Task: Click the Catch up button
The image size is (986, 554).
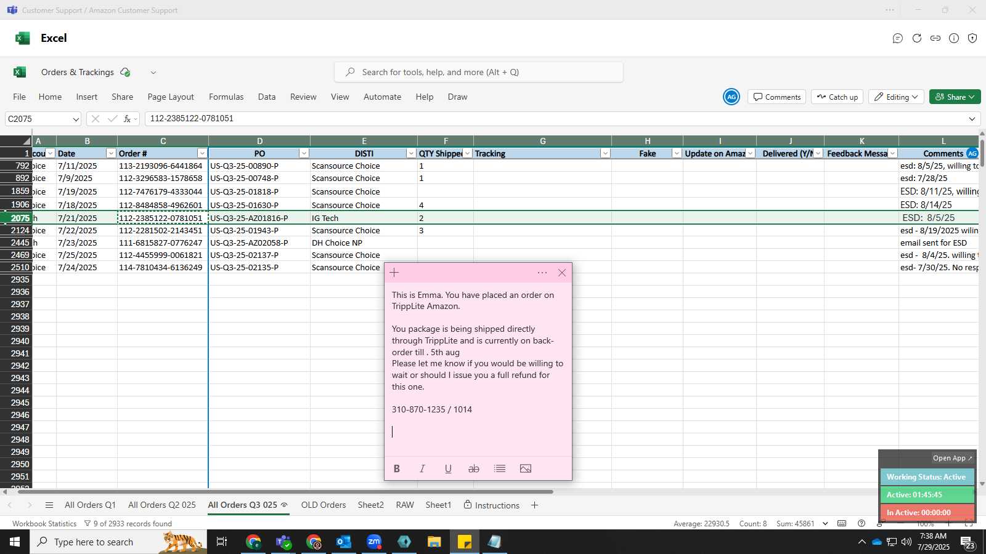Action: [x=837, y=97]
